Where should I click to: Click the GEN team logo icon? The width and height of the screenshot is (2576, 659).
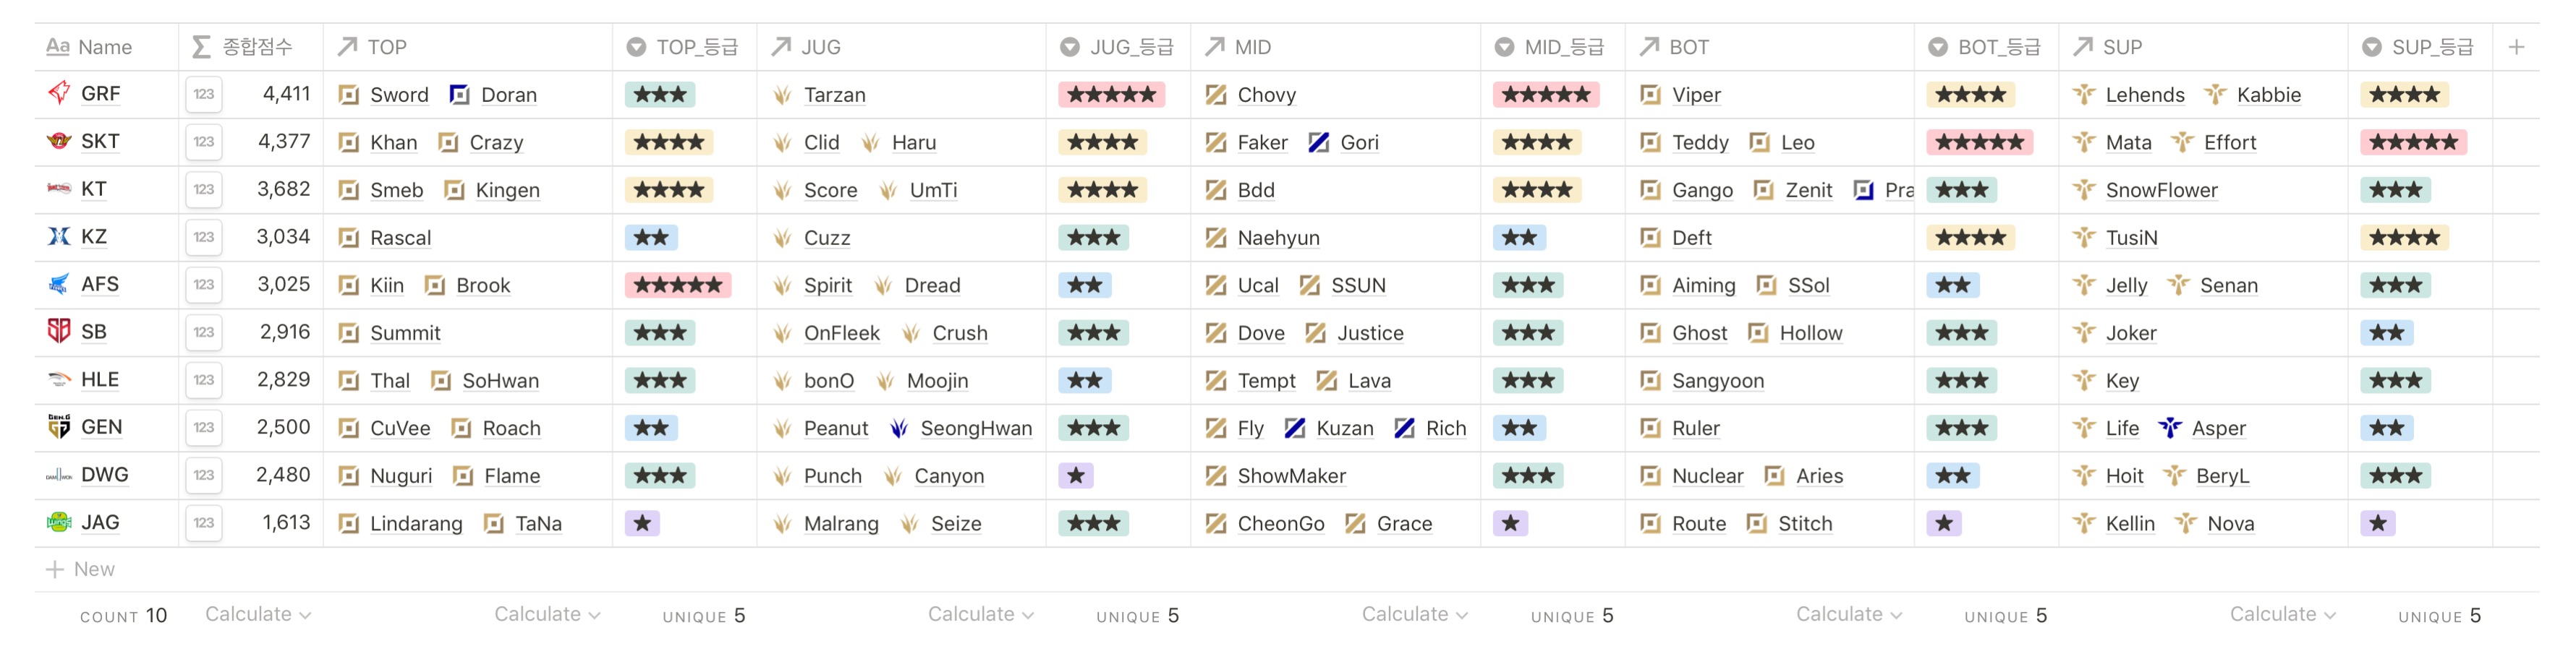point(59,427)
